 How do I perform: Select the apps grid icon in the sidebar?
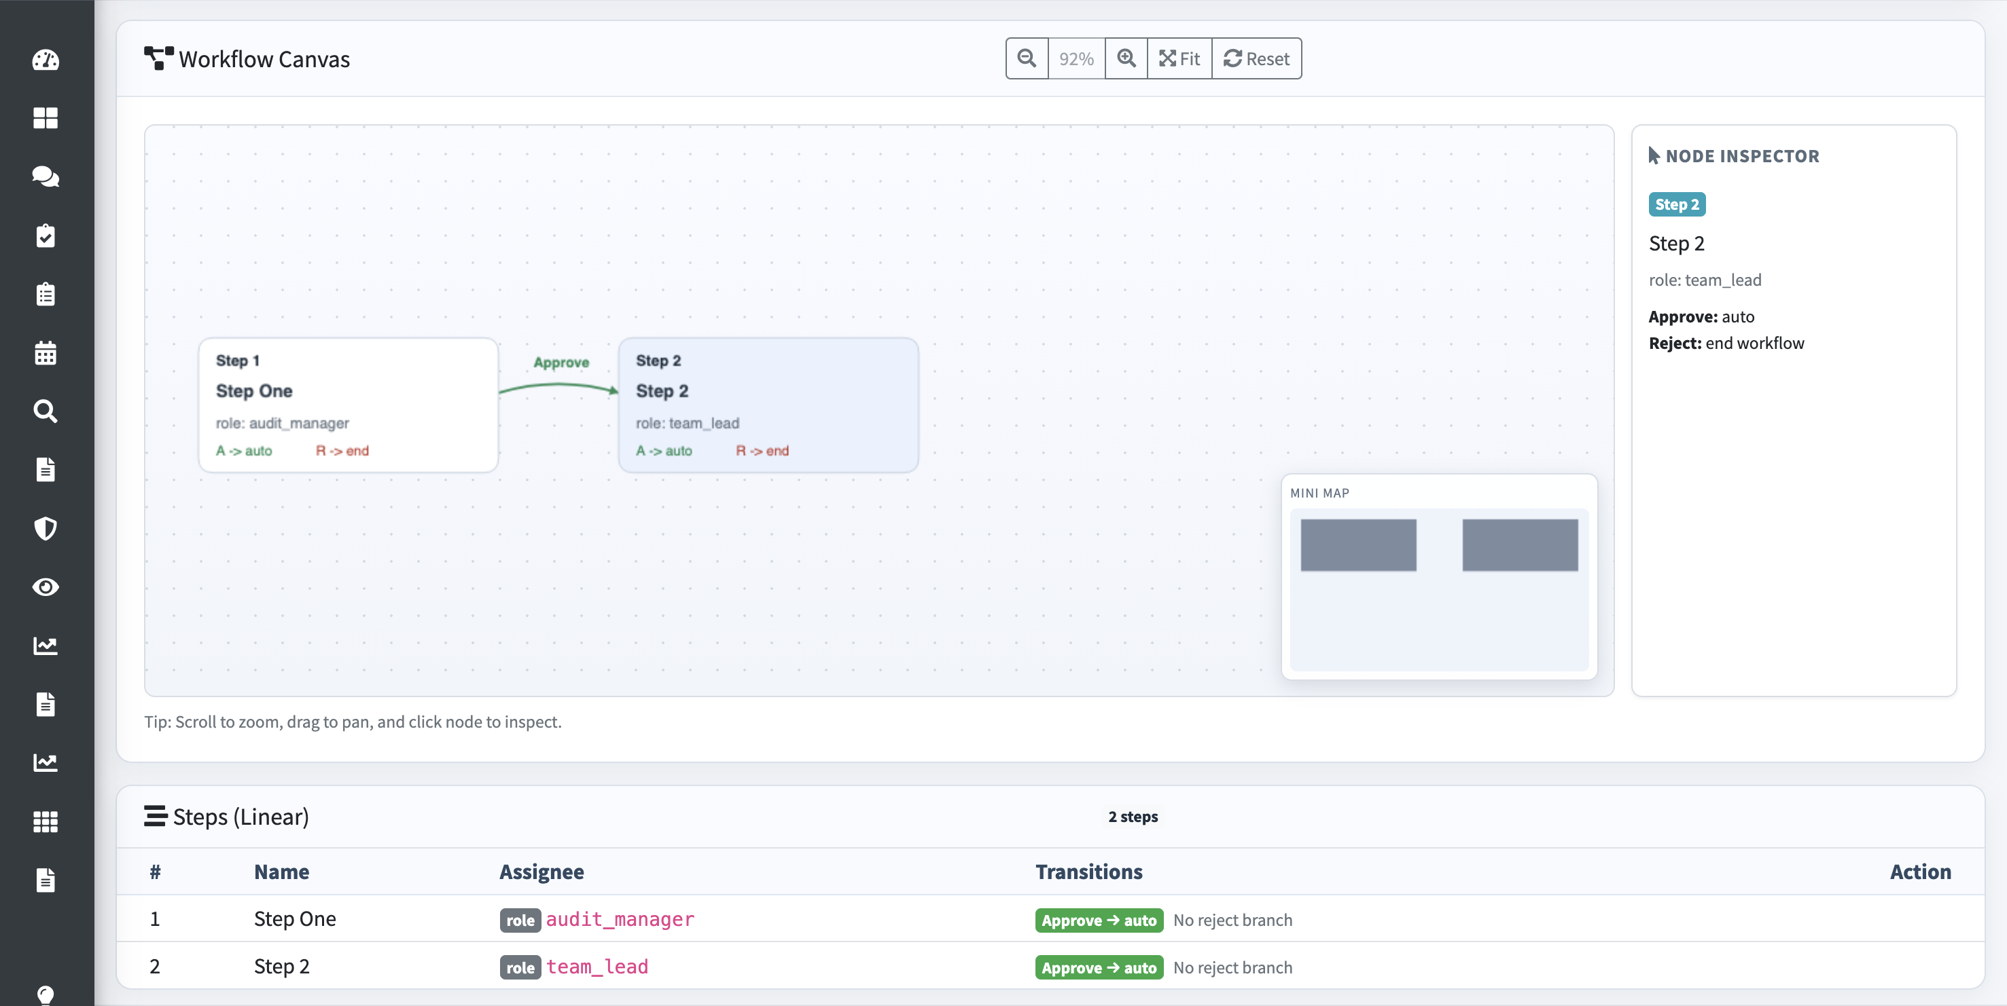click(46, 821)
